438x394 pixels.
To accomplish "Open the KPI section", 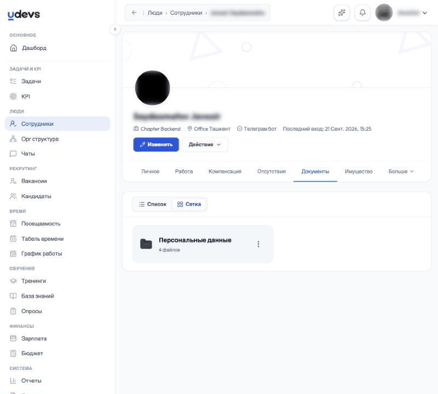I will tap(57, 96).
